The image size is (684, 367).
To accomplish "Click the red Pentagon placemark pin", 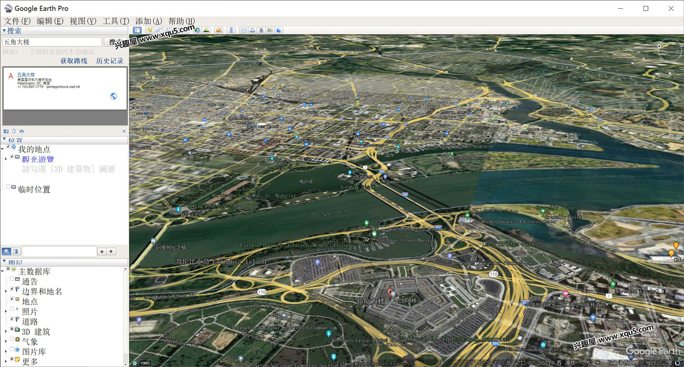I will click(390, 292).
